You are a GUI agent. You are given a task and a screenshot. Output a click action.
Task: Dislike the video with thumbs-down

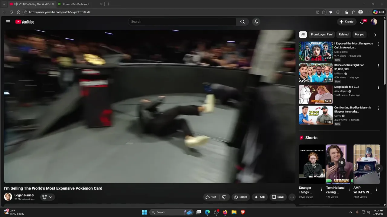pos(224,197)
